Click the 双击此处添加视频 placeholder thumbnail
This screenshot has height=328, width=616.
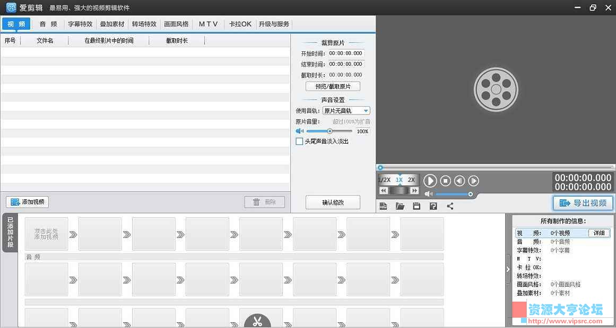click(46, 234)
